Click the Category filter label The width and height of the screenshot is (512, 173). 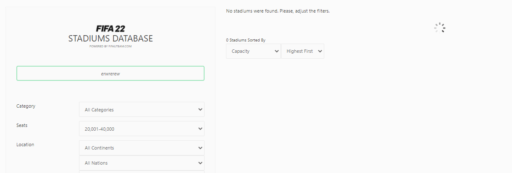pos(26,106)
